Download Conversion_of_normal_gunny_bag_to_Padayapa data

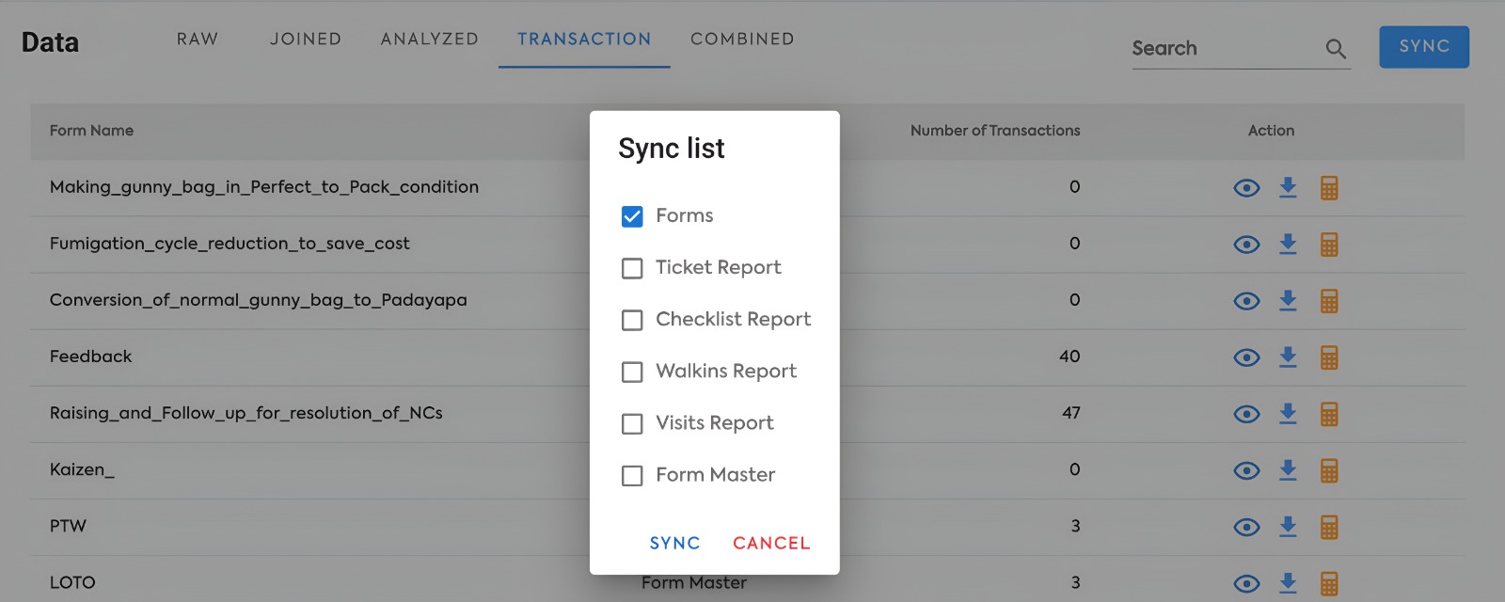[1288, 301]
